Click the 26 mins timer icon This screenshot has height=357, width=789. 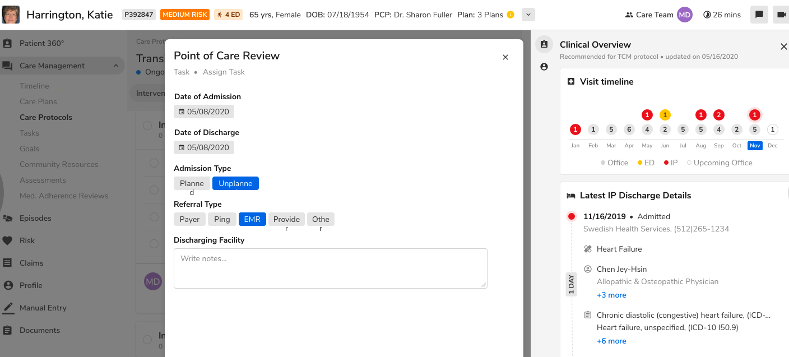point(707,15)
